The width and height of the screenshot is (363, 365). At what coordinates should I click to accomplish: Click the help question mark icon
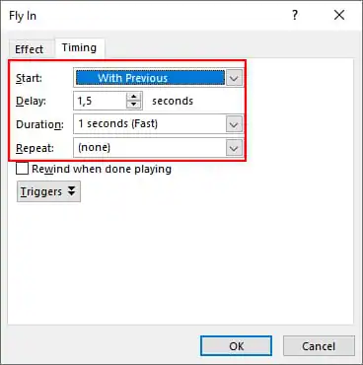295,15
